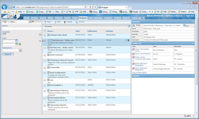
Task: Click browser Home icon at top right
Action: [x=188, y=7]
